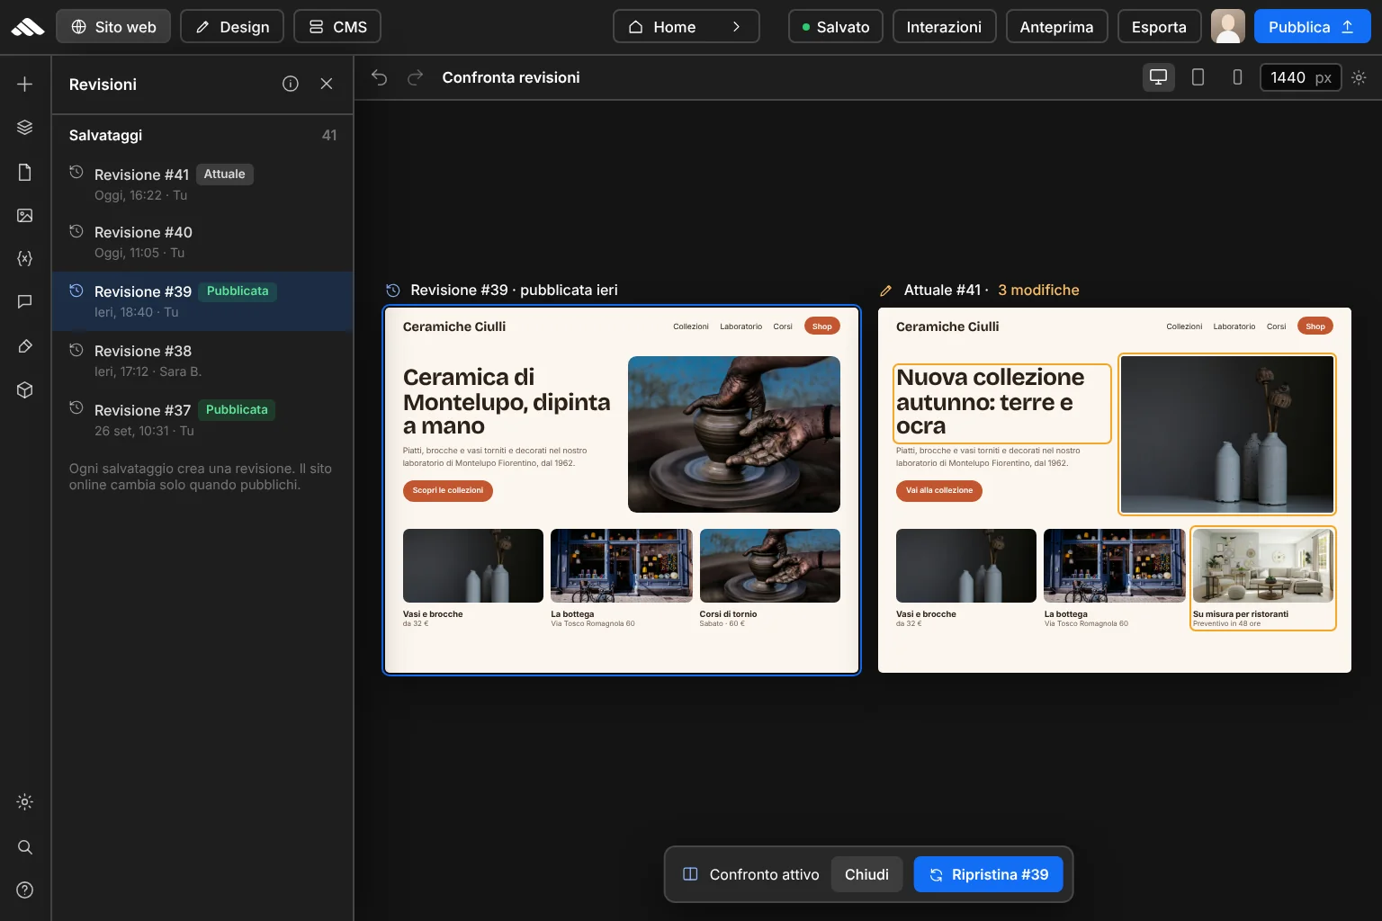The height and width of the screenshot is (921, 1382).
Task: Click the Anteprima button
Action: click(1056, 26)
